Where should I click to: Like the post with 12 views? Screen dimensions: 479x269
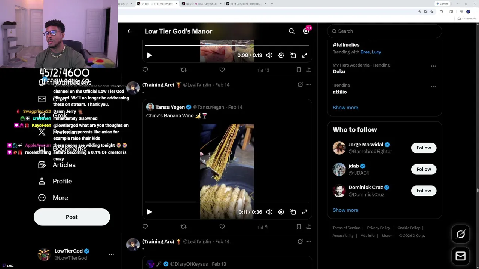(222, 70)
